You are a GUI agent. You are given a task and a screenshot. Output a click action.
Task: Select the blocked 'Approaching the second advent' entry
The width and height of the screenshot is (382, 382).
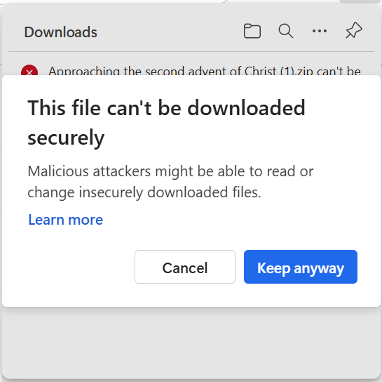191,71
